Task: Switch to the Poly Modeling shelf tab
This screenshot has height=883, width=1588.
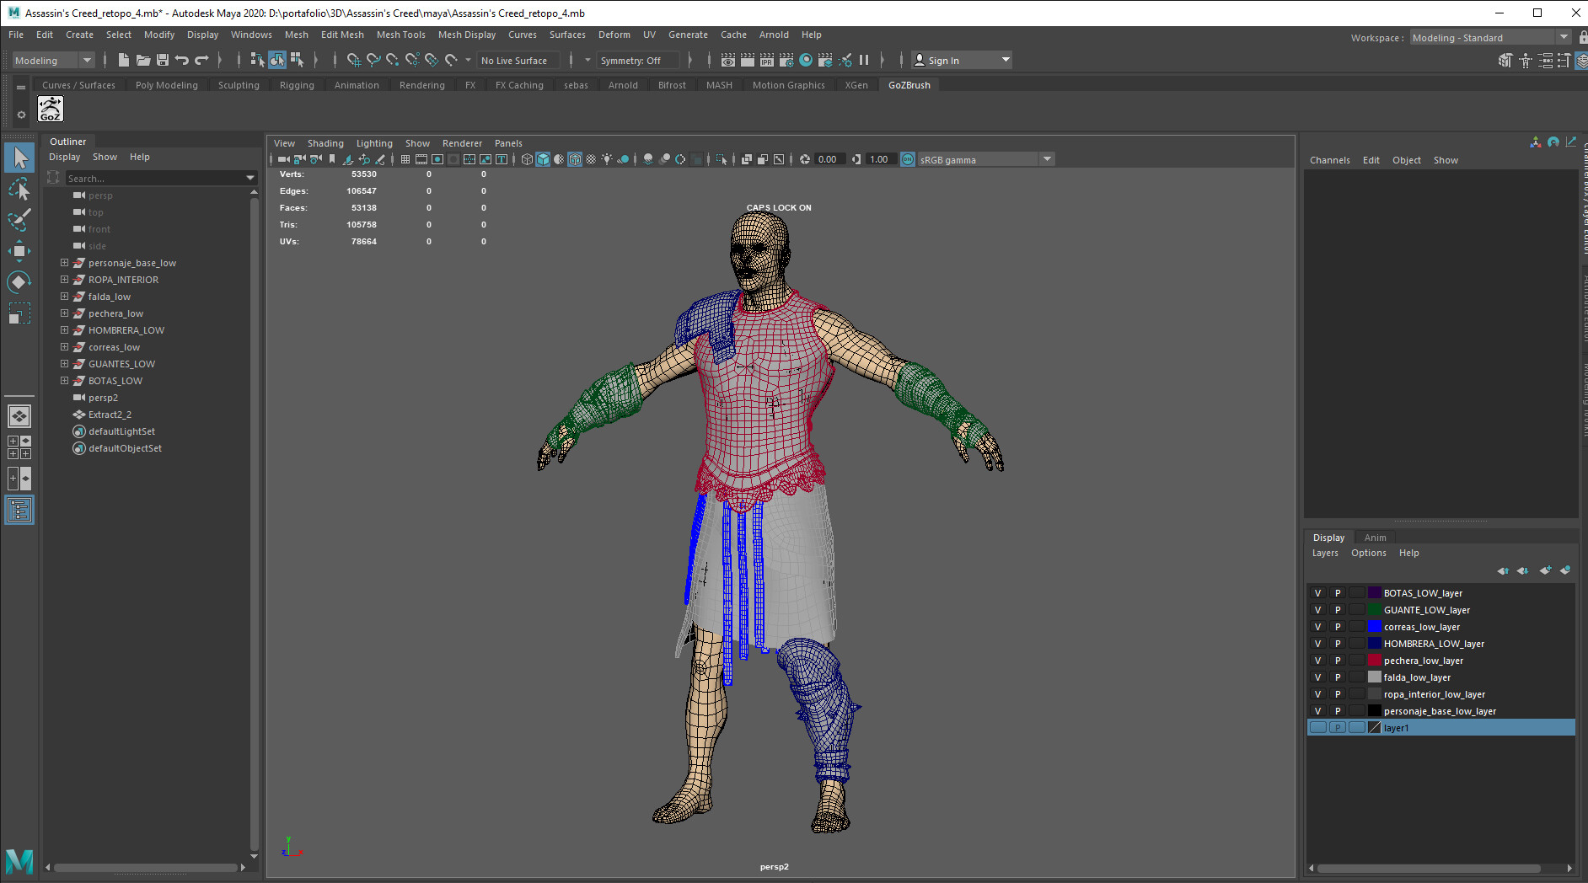Action: point(166,85)
